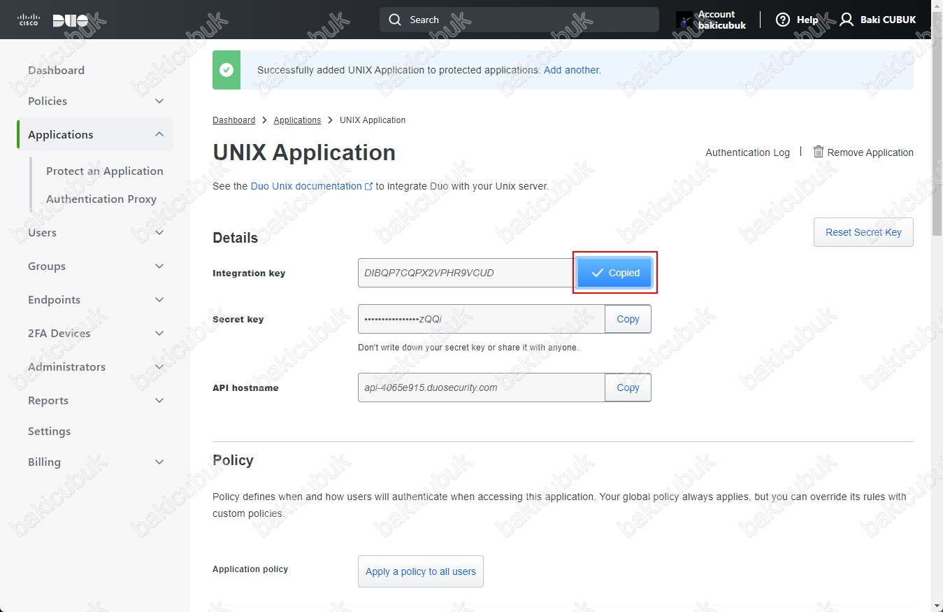
Task: Click the search magnifier icon
Action: [x=396, y=20]
